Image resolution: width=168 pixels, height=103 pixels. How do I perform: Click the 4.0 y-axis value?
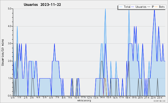pyautogui.click(x=10, y=26)
